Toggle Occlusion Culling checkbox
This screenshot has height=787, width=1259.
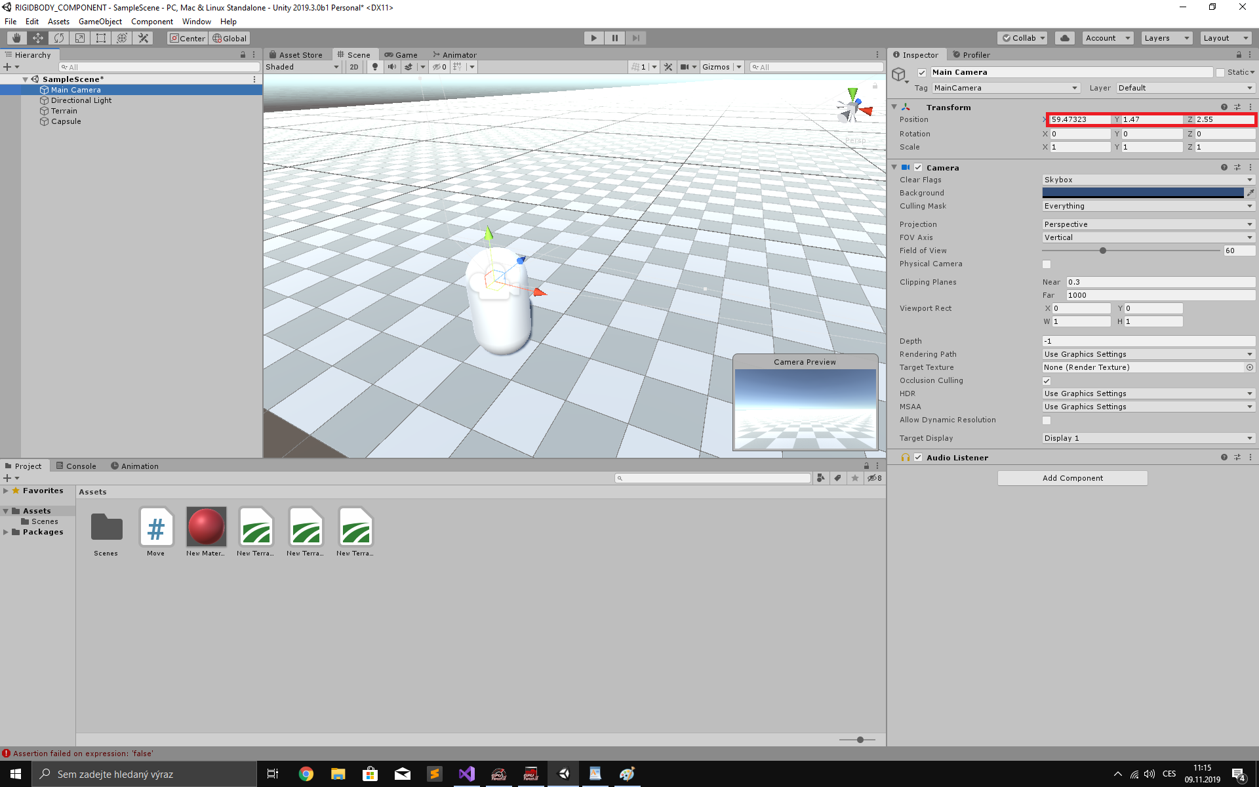(1047, 380)
